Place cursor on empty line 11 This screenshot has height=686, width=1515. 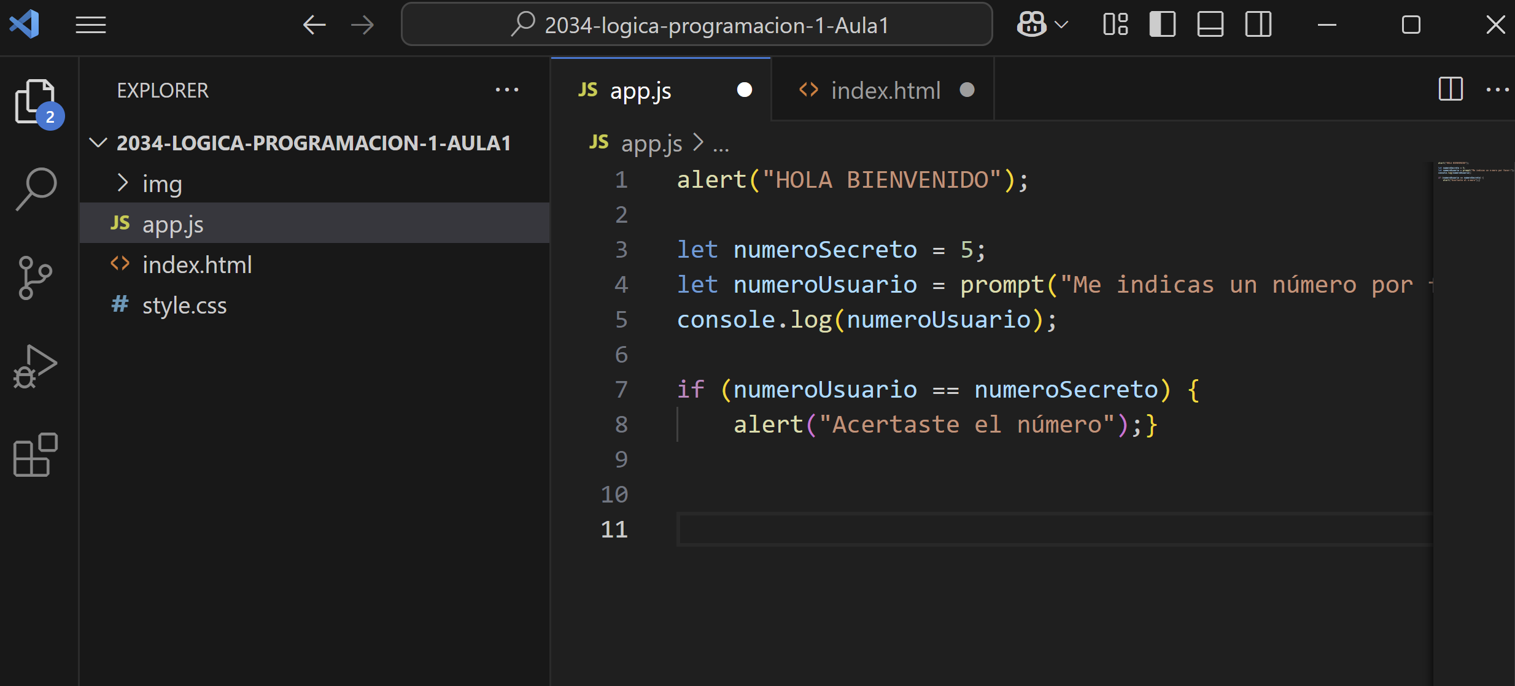[1053, 529]
